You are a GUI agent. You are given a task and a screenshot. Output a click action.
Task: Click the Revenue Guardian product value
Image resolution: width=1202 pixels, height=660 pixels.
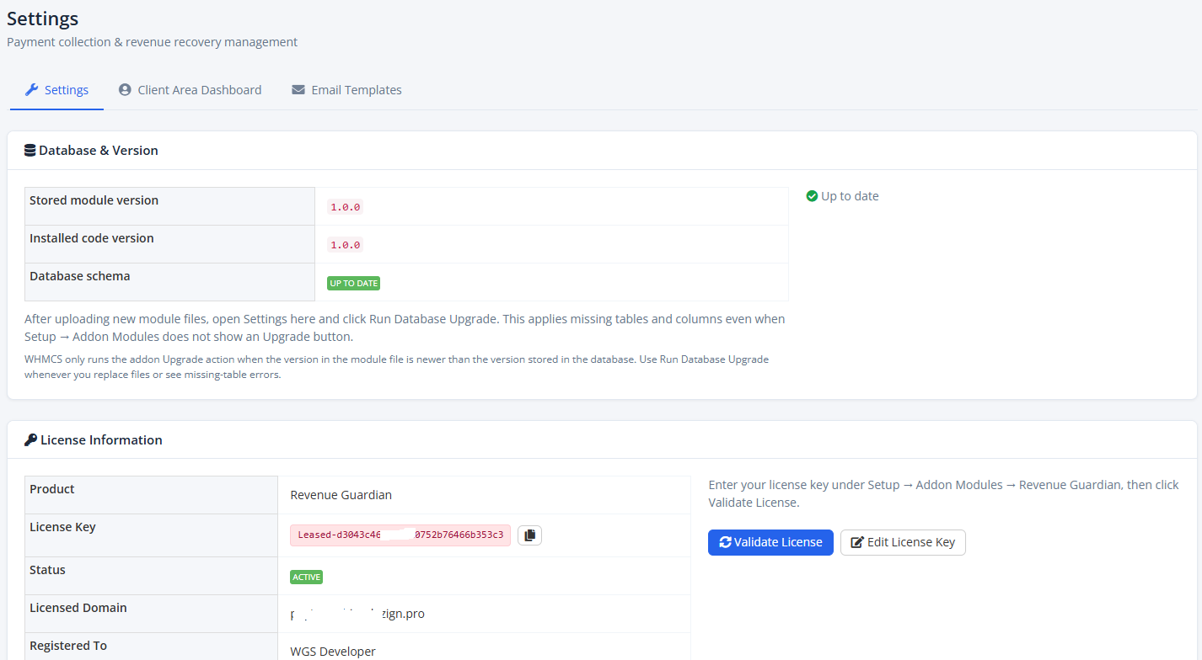click(341, 495)
